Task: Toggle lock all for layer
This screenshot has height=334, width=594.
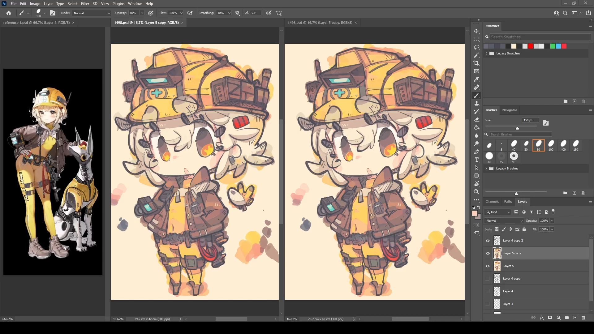Action: coord(524,229)
